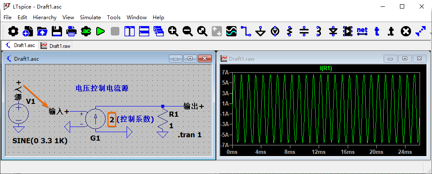Viewport: 432px width, 174px height.
Task: Open the Simulate menu
Action: 90,18
